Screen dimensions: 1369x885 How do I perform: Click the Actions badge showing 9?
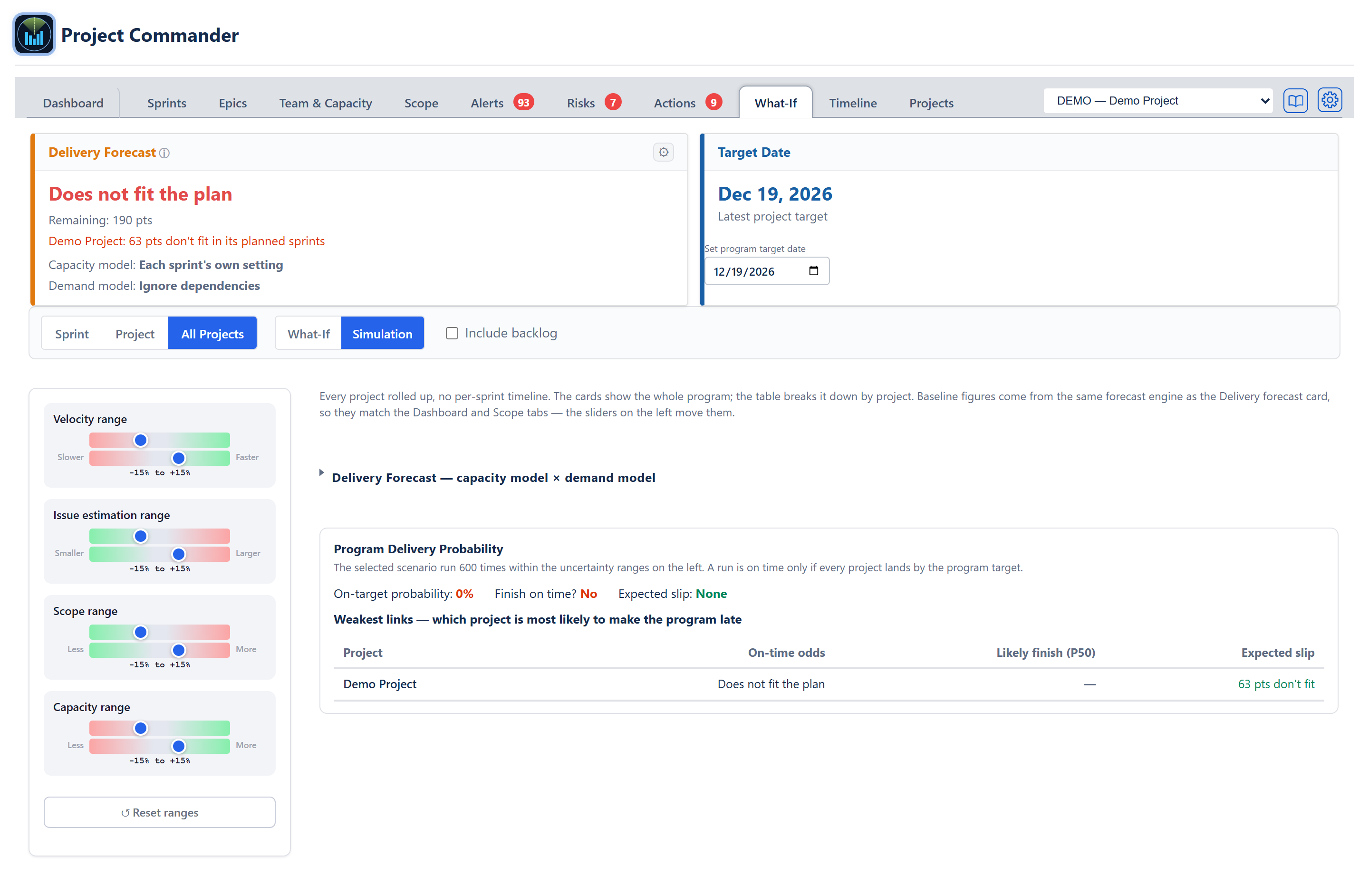pos(713,102)
